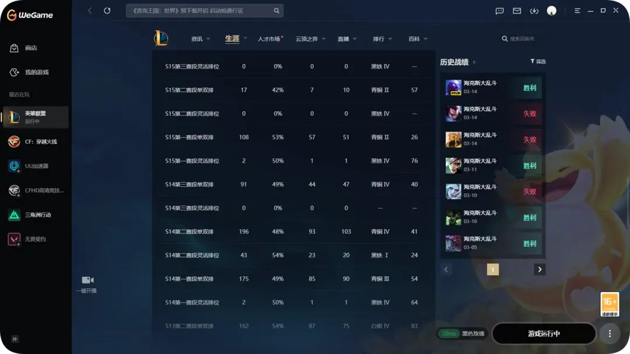Select the S14第二赛段单双排 row
The height and width of the screenshot is (354, 630).
293,232
